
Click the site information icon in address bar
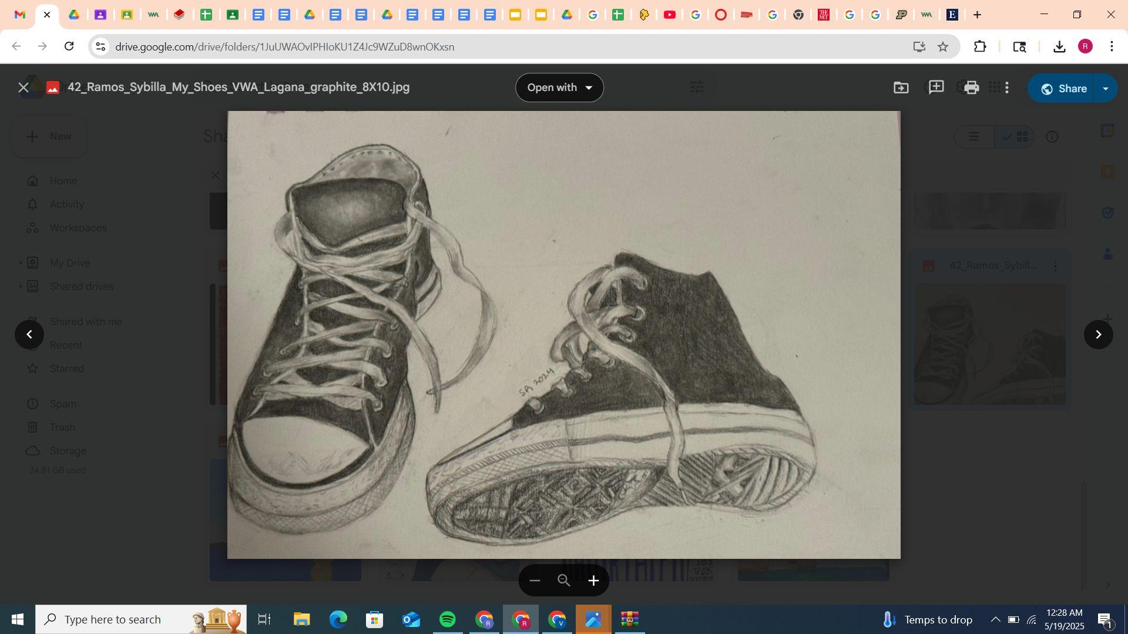coord(100,47)
